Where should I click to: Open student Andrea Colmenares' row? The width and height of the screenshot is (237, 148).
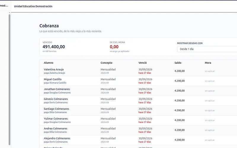(x=138, y=130)
